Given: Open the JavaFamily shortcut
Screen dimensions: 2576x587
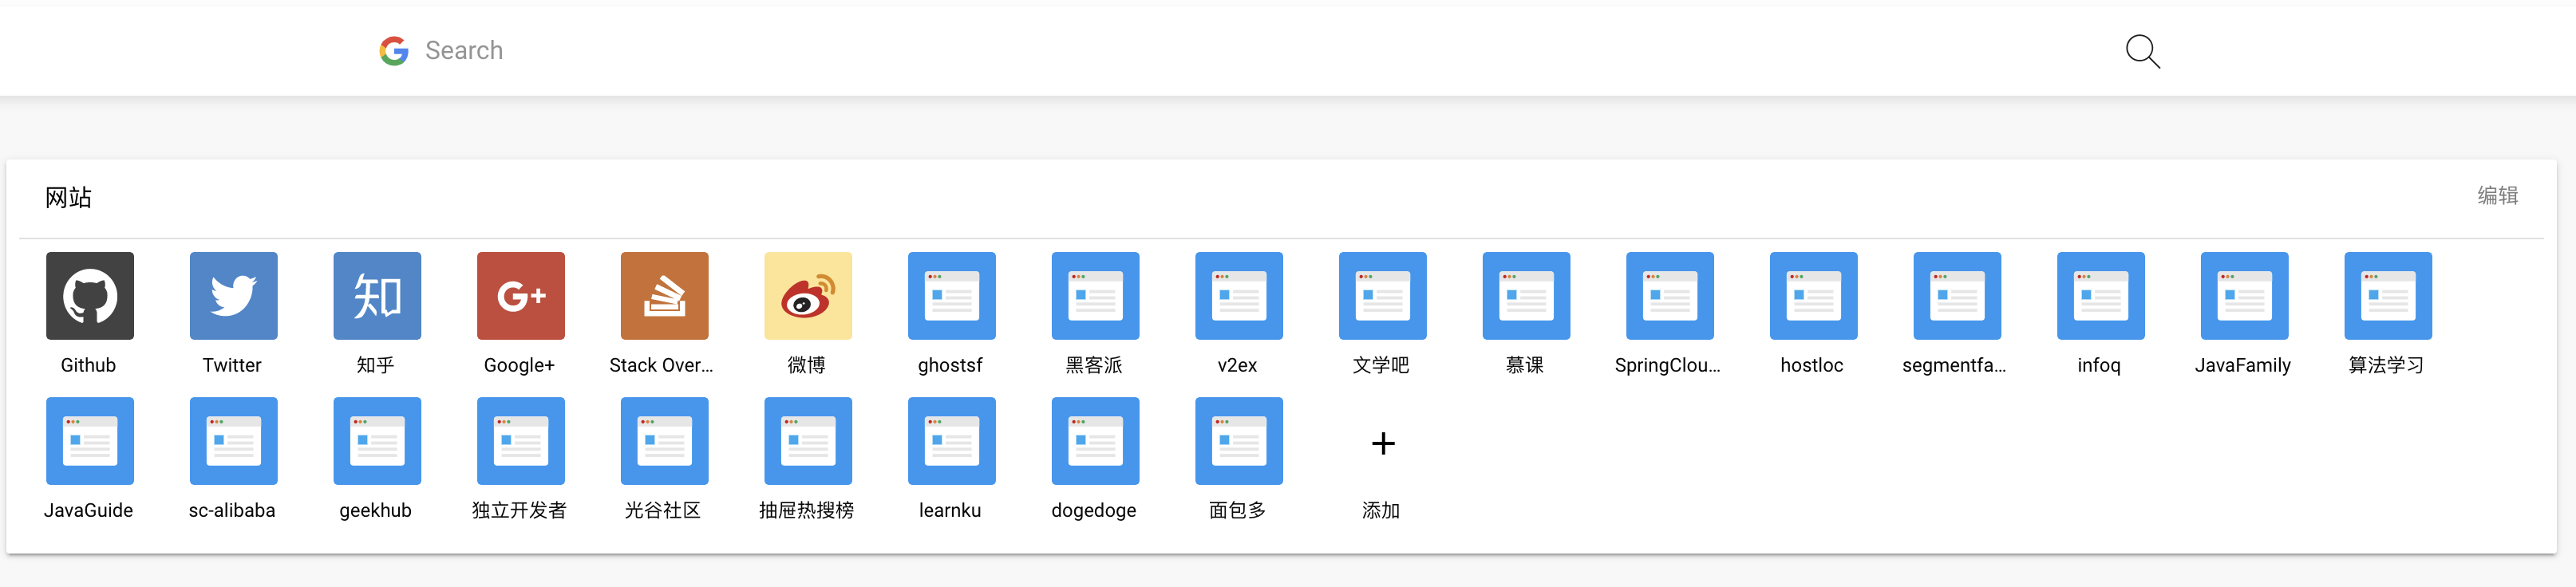Looking at the screenshot, I should point(2245,296).
